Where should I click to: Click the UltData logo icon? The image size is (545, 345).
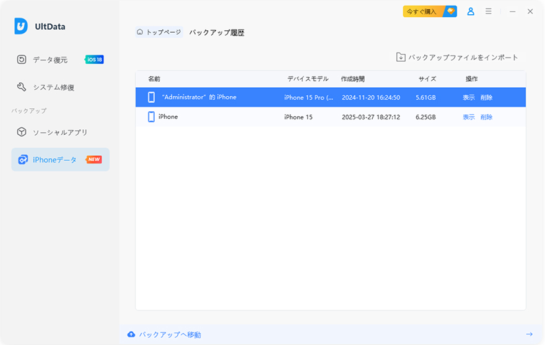pyautogui.click(x=21, y=26)
